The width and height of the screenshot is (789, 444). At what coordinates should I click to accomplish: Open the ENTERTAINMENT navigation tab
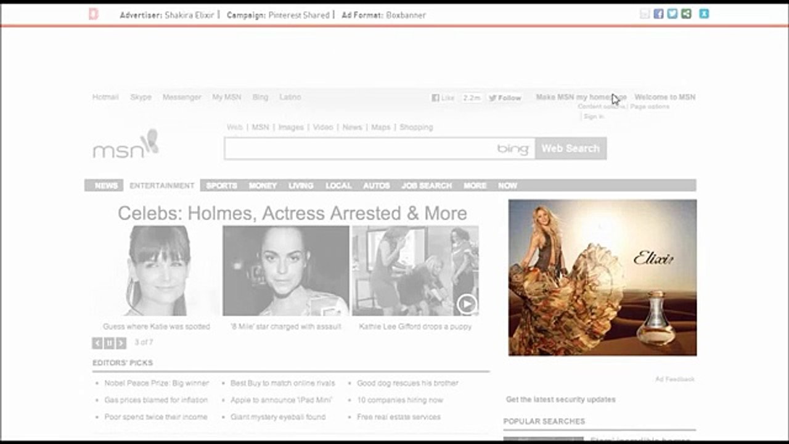click(162, 186)
